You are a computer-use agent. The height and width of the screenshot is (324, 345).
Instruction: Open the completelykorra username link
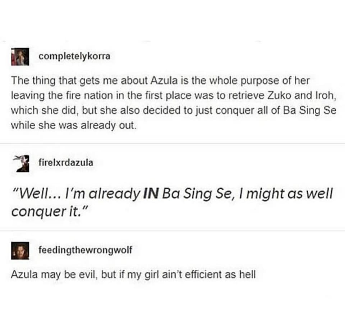74,56
